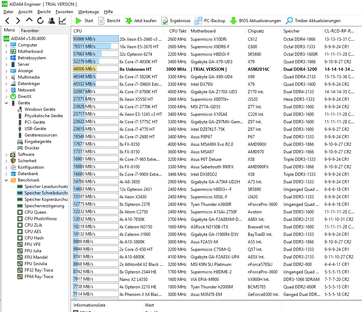
Task: Select Physikalische Geräte item
Action: pyautogui.click(x=44, y=116)
